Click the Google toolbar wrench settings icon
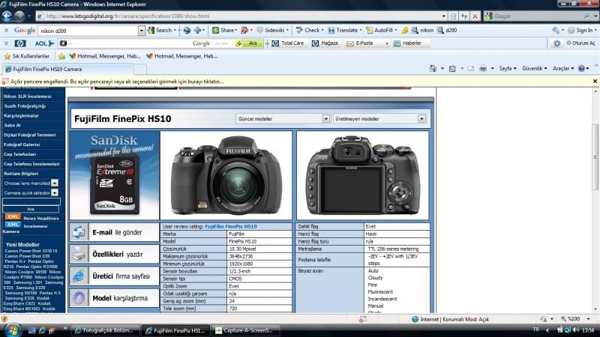The height and width of the screenshot is (337, 600). click(556, 30)
